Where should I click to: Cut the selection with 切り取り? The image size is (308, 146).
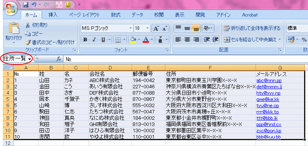(x=36, y=25)
